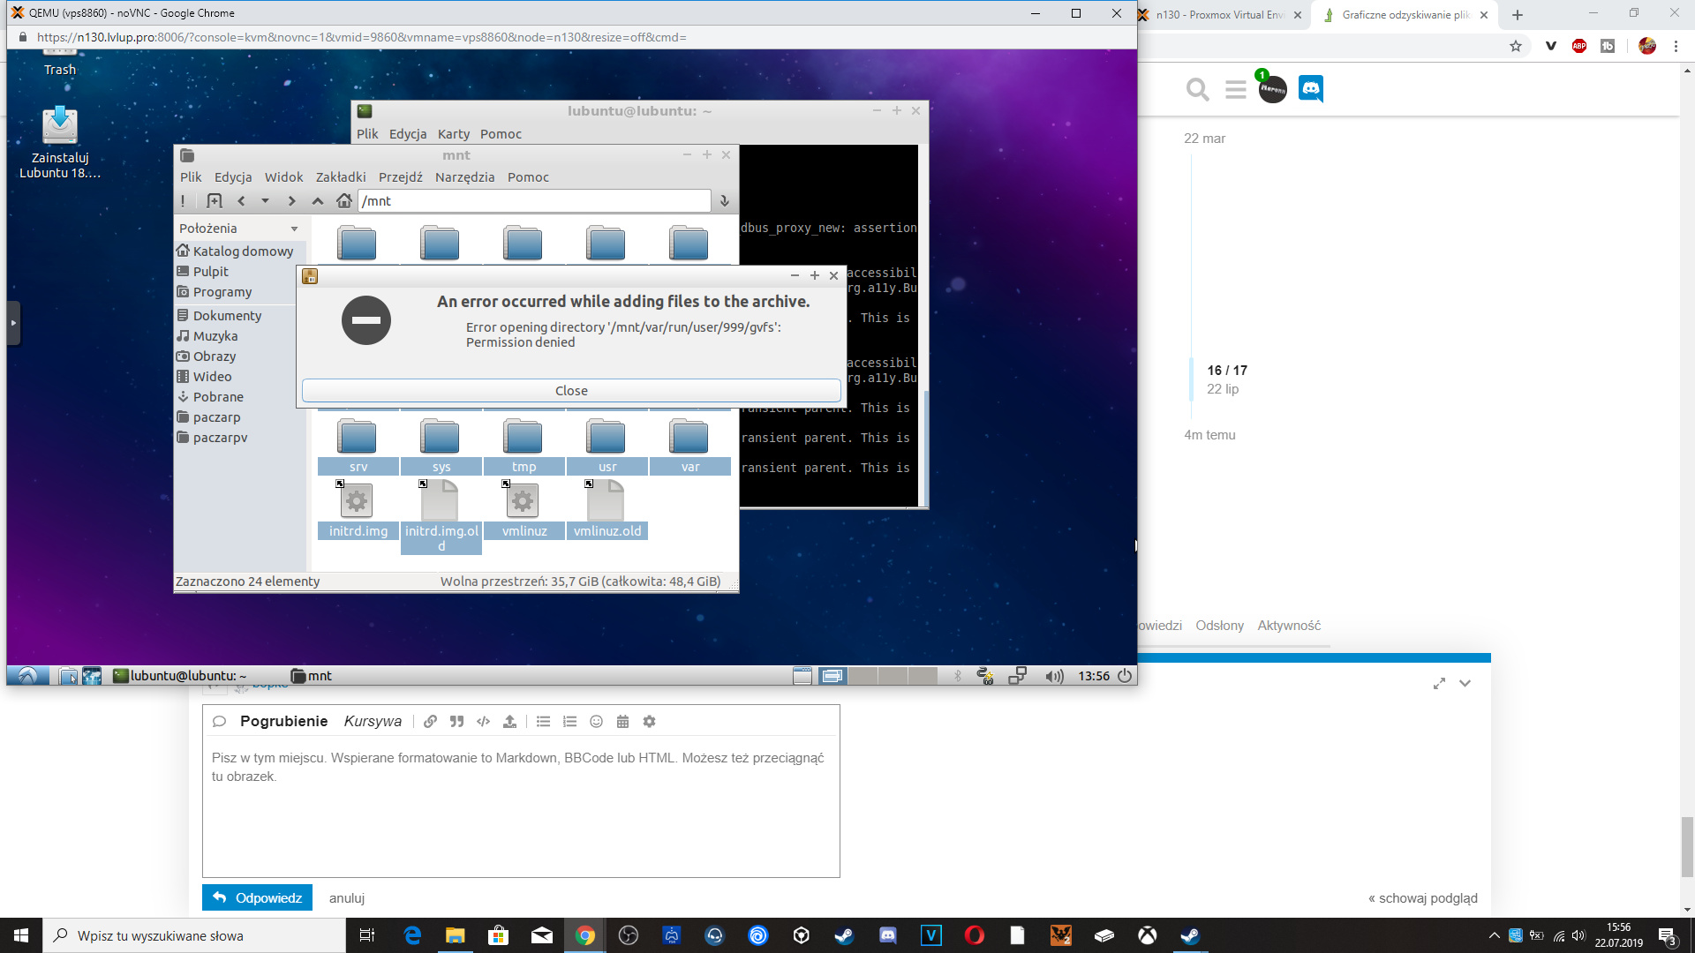Navigate forward in file manager
Viewport: 1695px width, 953px height.
pos(291,201)
